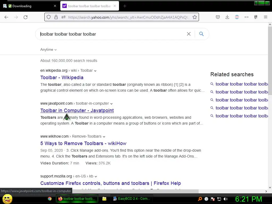Click the gray book extension icon

click(x=256, y=17)
